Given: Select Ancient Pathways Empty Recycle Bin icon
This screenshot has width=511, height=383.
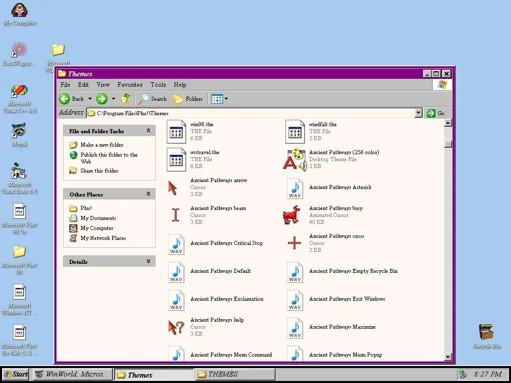Looking at the screenshot, I should [295, 272].
